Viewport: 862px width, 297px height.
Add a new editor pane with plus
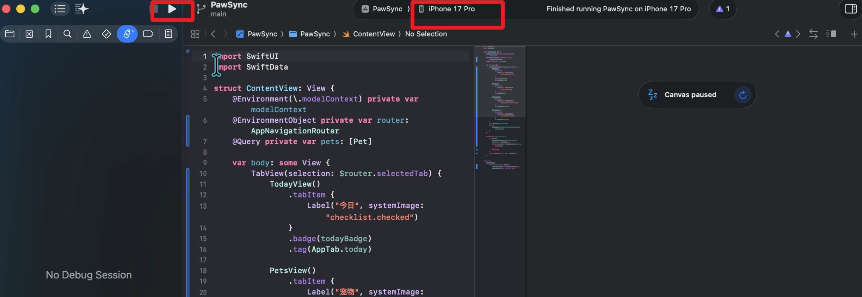coord(854,34)
